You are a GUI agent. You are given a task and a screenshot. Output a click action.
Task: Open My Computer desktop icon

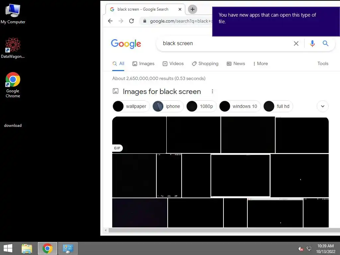[x=13, y=14]
